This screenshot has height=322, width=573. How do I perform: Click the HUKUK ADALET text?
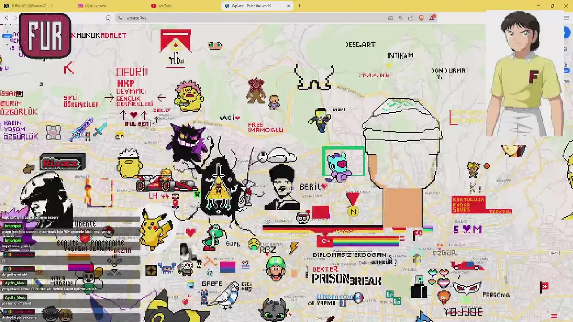(102, 35)
